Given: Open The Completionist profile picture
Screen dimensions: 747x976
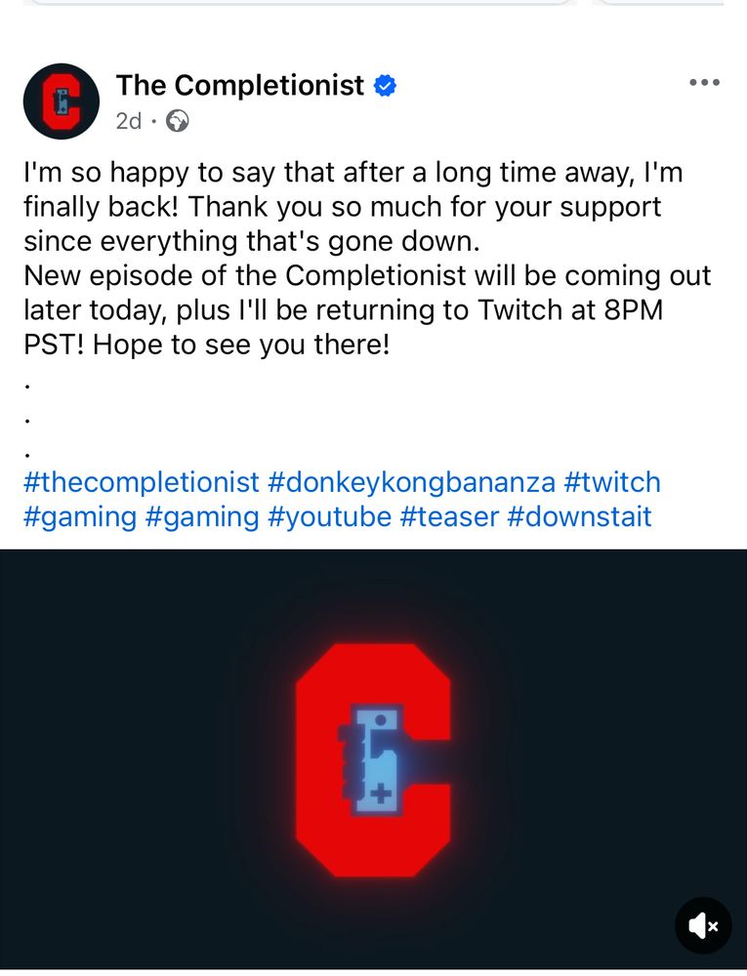Looking at the screenshot, I should pyautogui.click(x=61, y=102).
